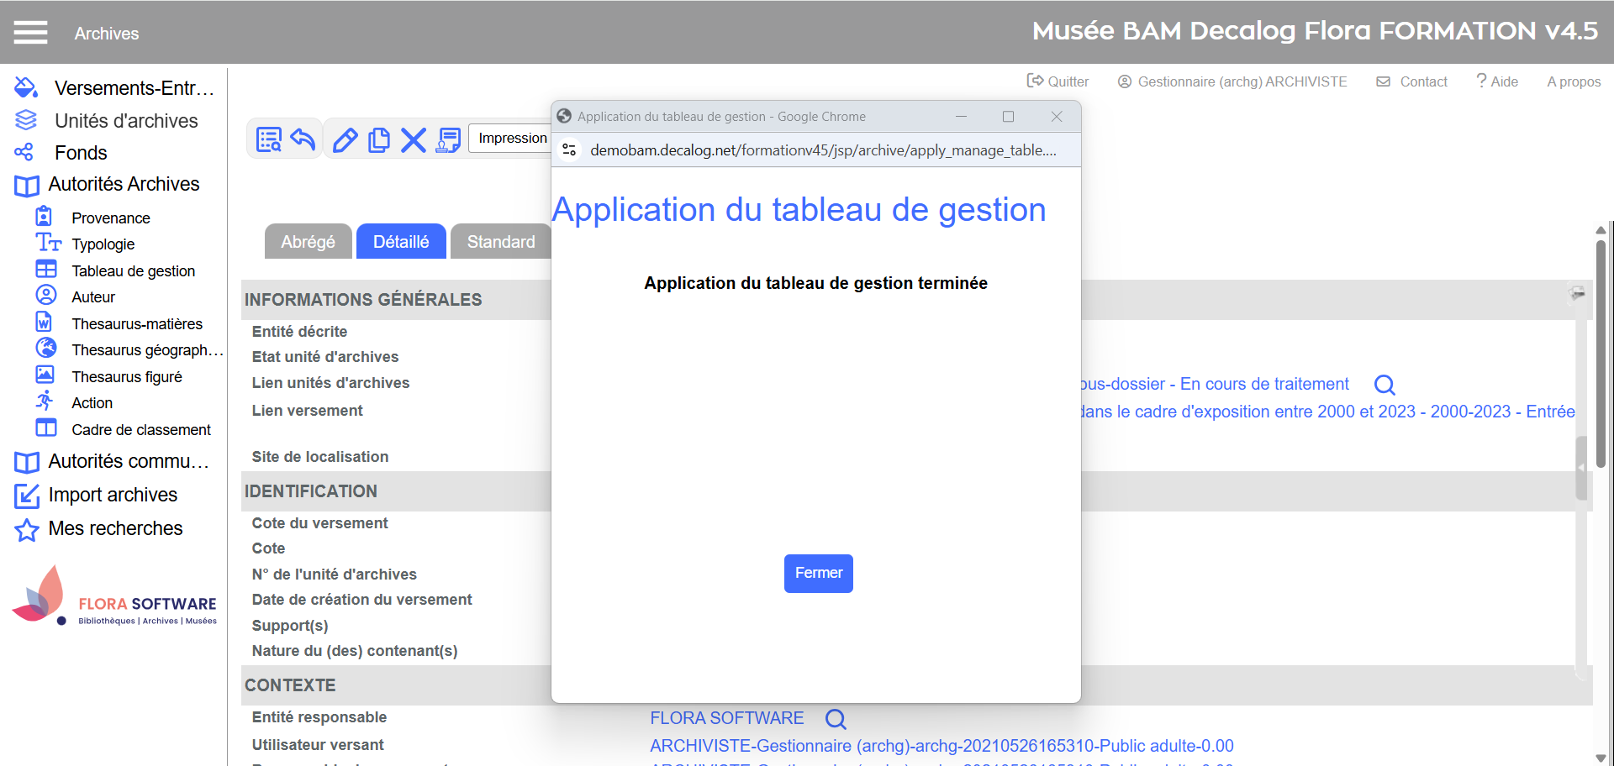Click the return arrow icon in toolbar

303,139
